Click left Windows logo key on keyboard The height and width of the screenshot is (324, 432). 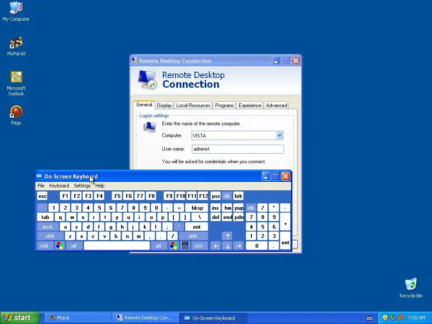(59, 246)
